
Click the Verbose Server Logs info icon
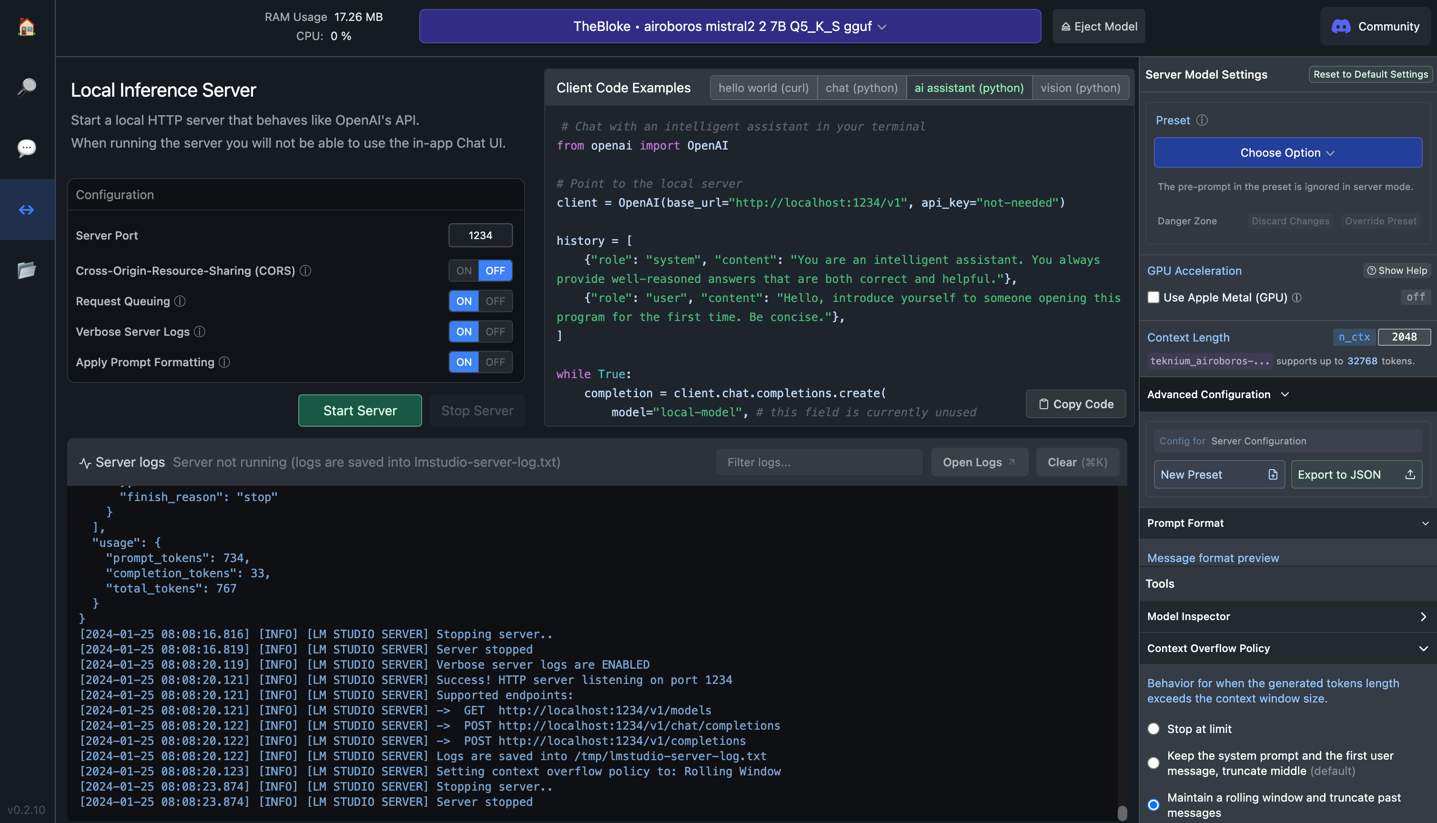pos(200,332)
